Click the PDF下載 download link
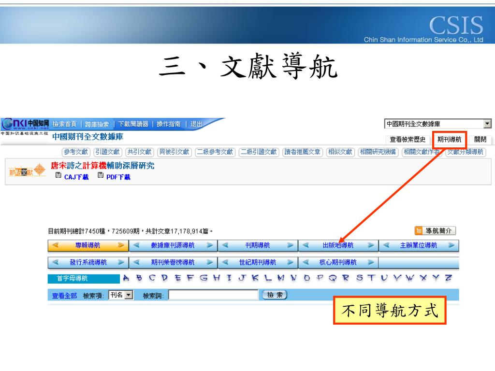495x371 pixels. [x=118, y=177]
